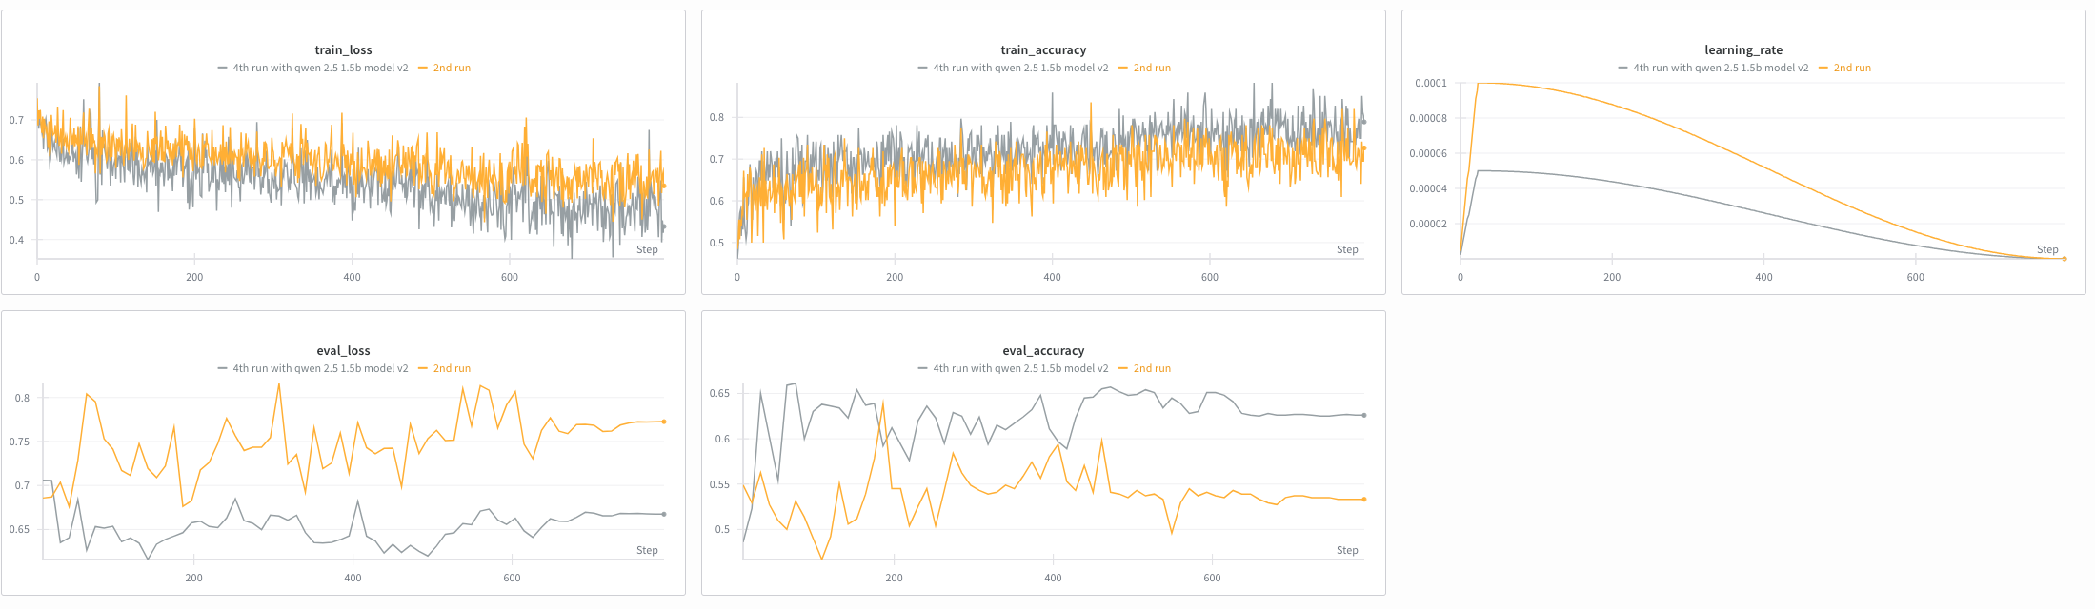Select "4th run" legend label in eval_accuracy
The height and width of the screenshot is (609, 2095).
click(1020, 369)
